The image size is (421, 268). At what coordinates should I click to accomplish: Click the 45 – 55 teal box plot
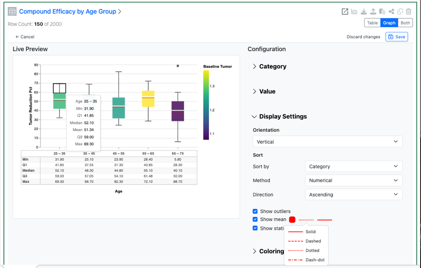(118, 108)
